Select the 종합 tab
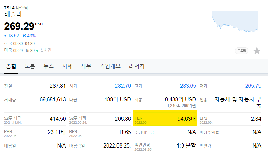This screenshot has height=156, width=268. 11,66
